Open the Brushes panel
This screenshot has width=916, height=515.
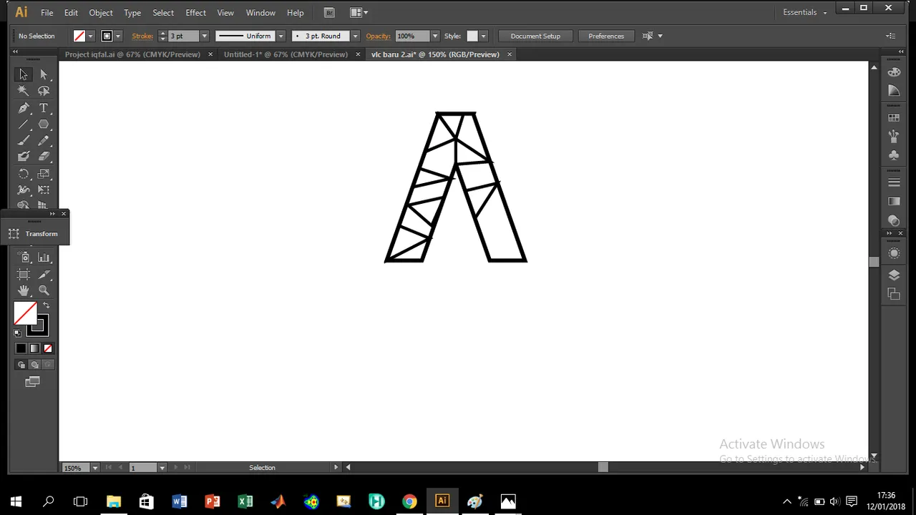tap(894, 136)
